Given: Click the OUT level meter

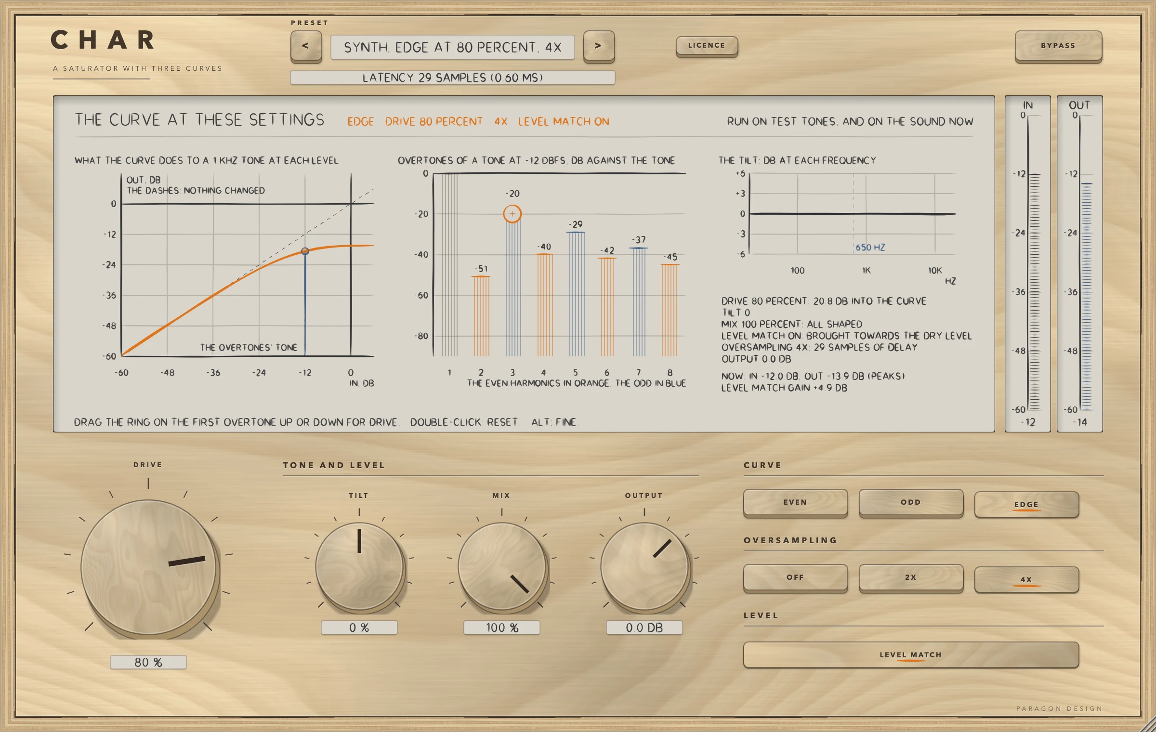Looking at the screenshot, I should (x=1080, y=263).
